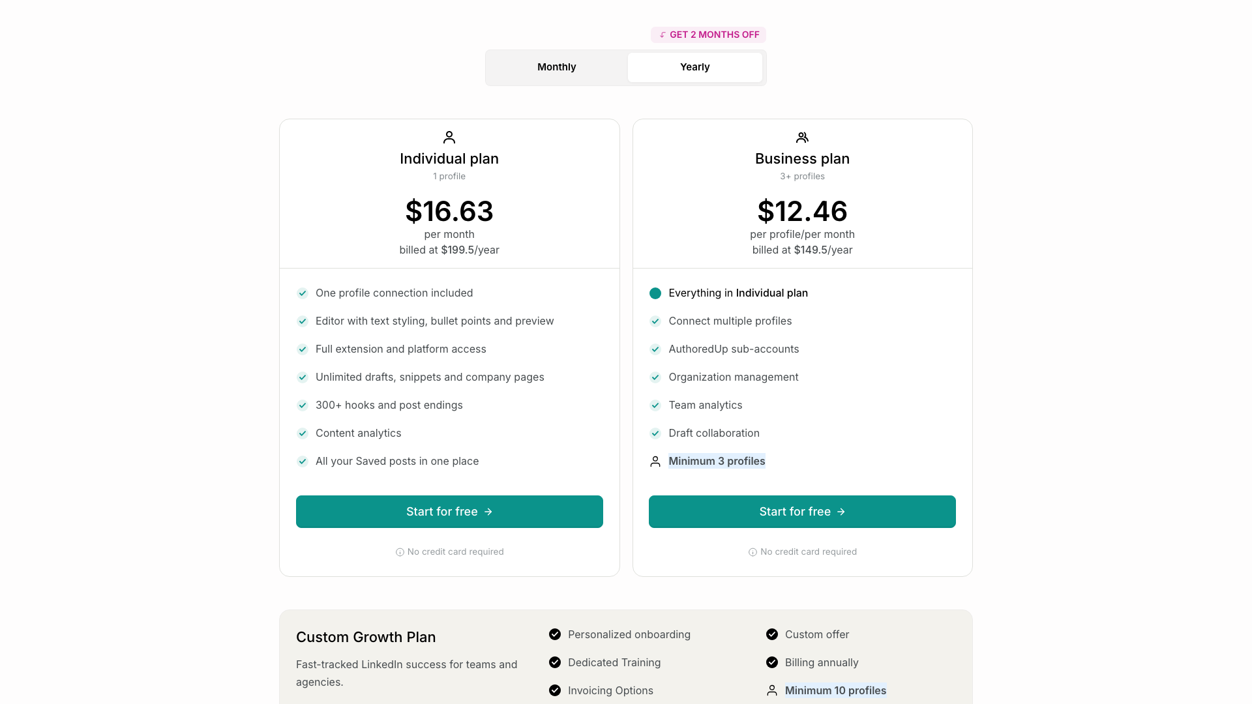Click the person icon beside Minimum 3 profiles

[655, 462]
